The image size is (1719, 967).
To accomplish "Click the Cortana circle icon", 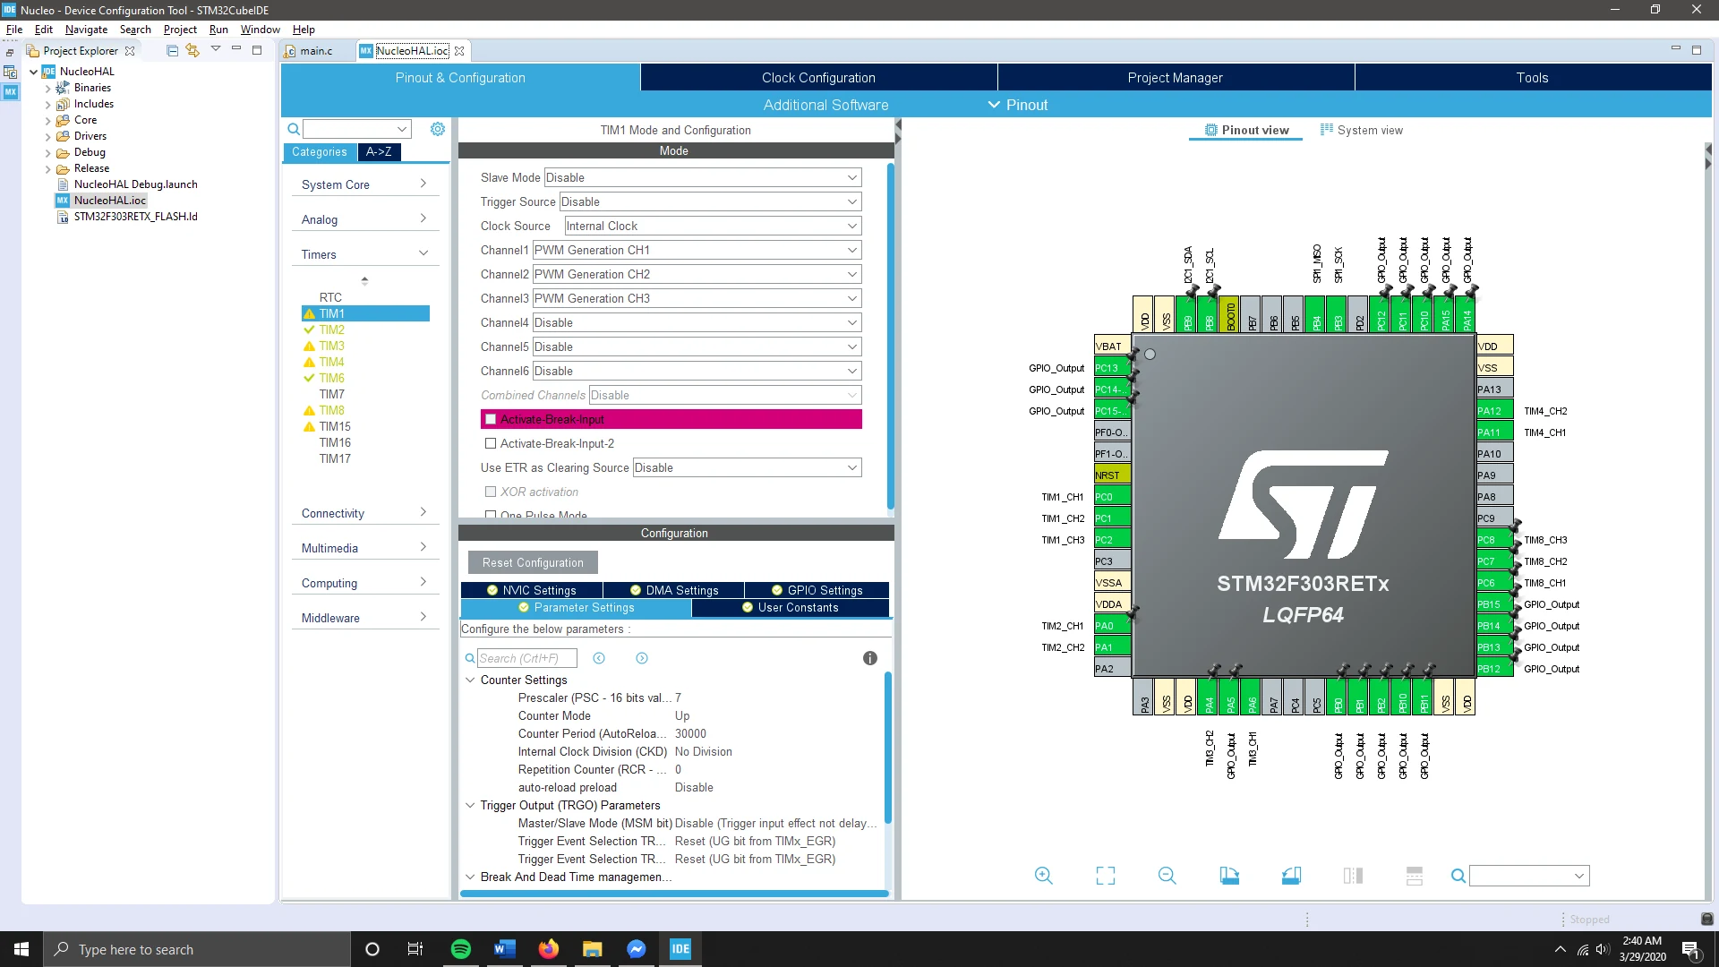I will pyautogui.click(x=372, y=949).
